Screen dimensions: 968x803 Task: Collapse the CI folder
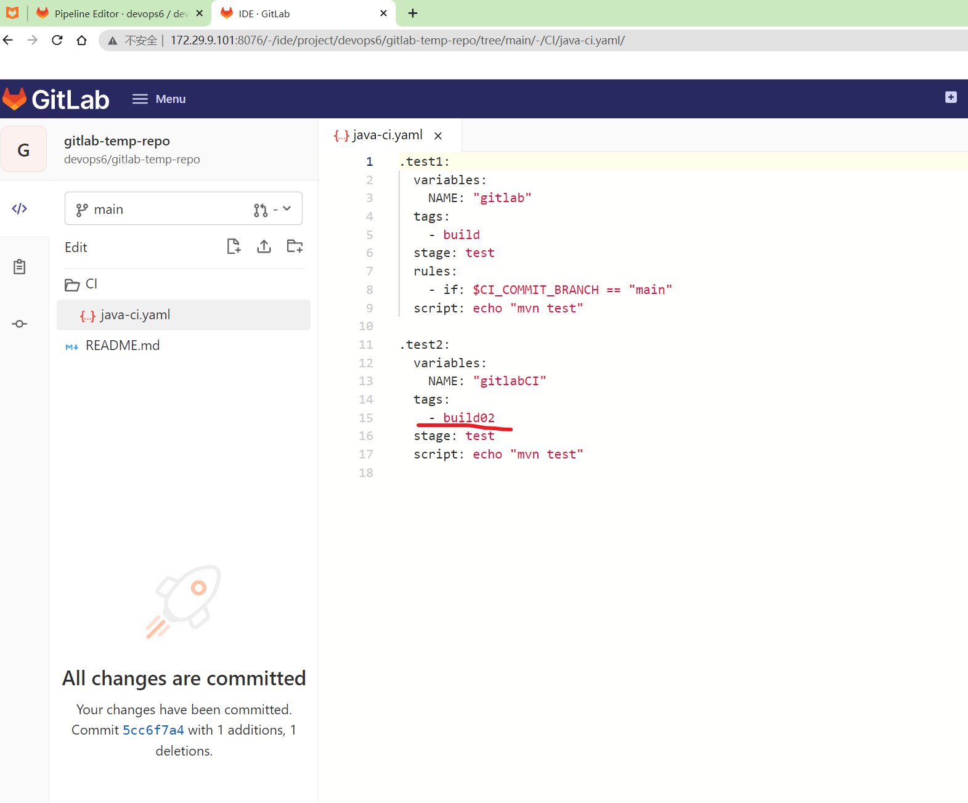[x=184, y=284]
